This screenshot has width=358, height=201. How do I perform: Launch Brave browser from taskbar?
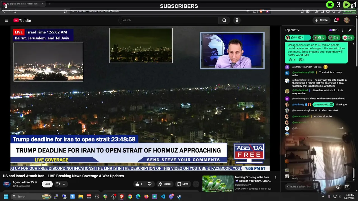[x=122, y=197]
